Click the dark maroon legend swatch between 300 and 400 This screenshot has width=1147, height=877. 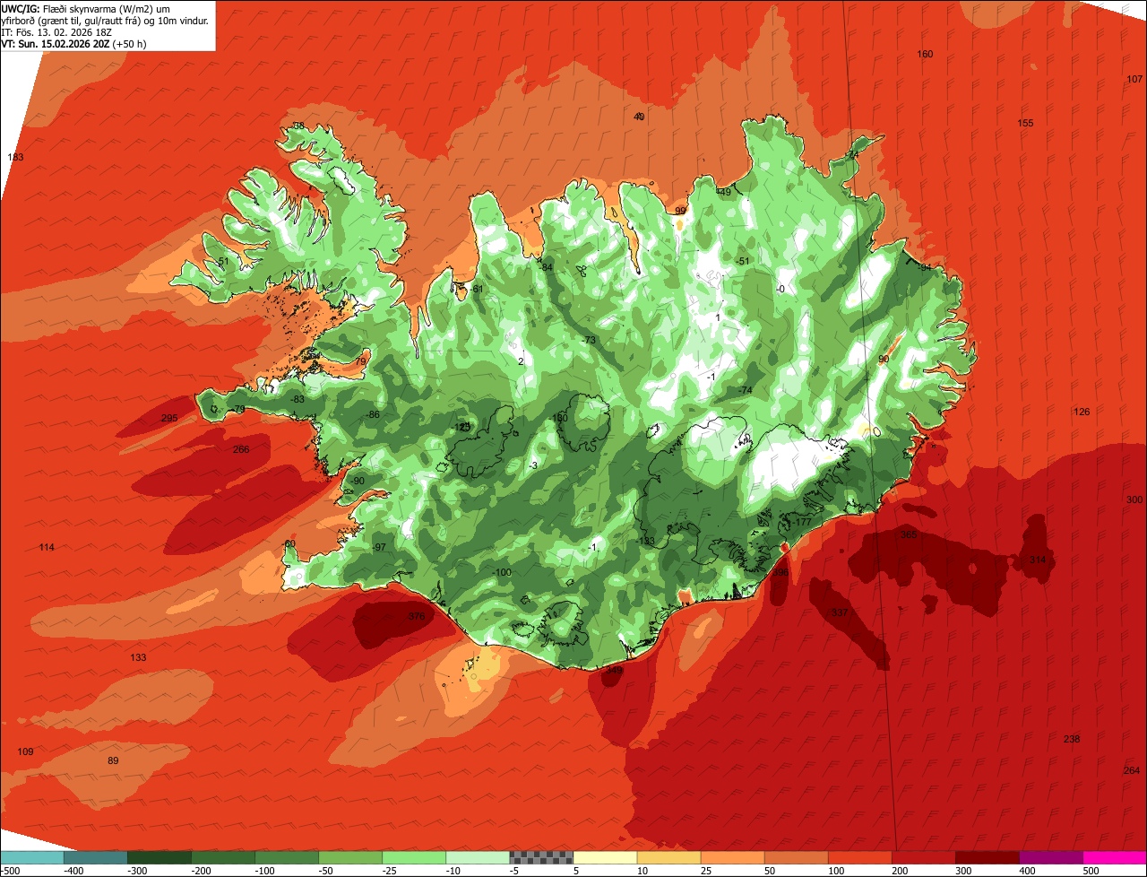click(987, 857)
